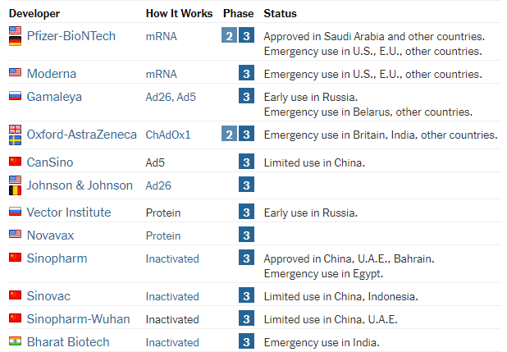This screenshot has height=352, width=507.
Task: Click the German flag under Pfizer-BioNTech row
Action: [x=16, y=41]
